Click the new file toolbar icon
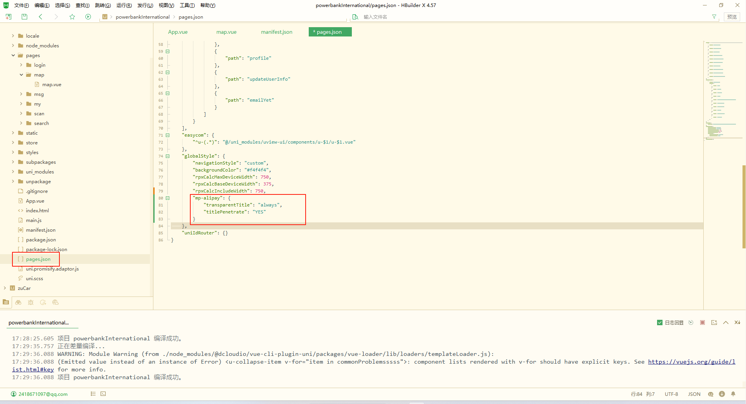The width and height of the screenshot is (746, 404). (9, 17)
